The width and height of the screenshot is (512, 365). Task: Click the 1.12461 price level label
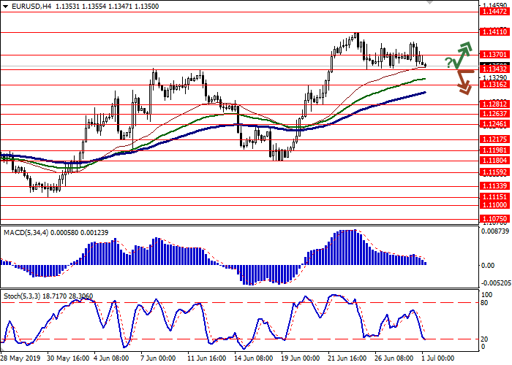pos(494,124)
